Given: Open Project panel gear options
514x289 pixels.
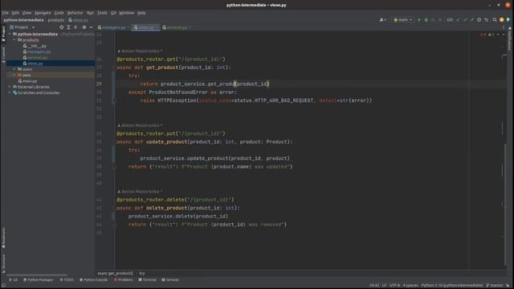Looking at the screenshot, I should click(x=84, y=27).
